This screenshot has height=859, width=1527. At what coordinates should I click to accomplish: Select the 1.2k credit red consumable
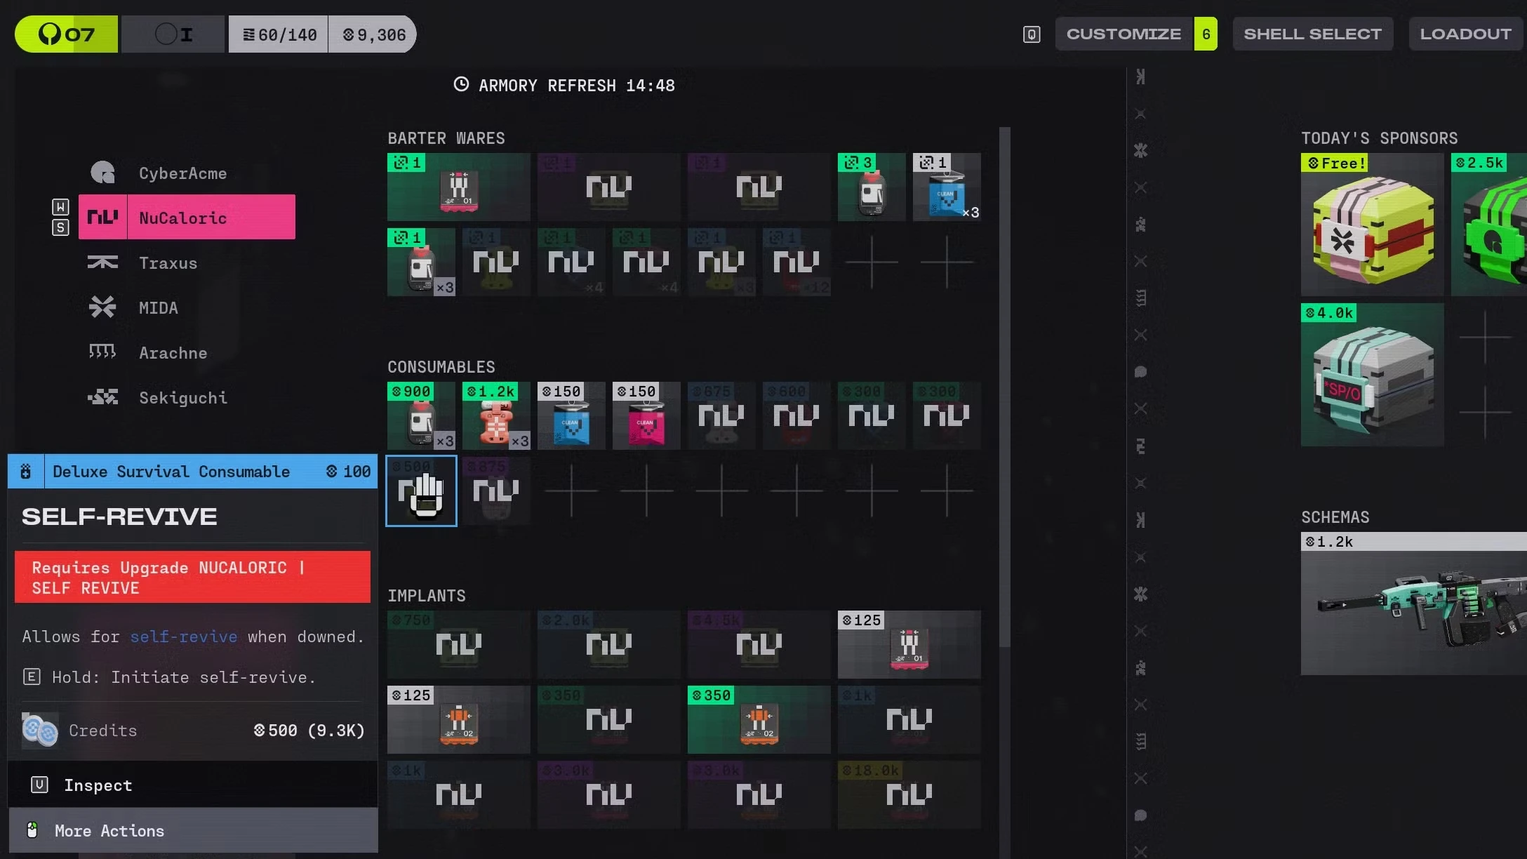coord(496,415)
